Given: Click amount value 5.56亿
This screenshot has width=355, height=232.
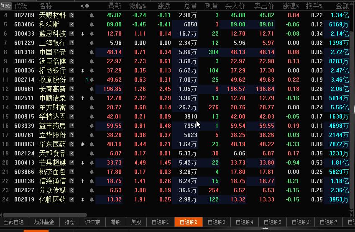Looking at the screenshot, I should [x=340, y=107].
